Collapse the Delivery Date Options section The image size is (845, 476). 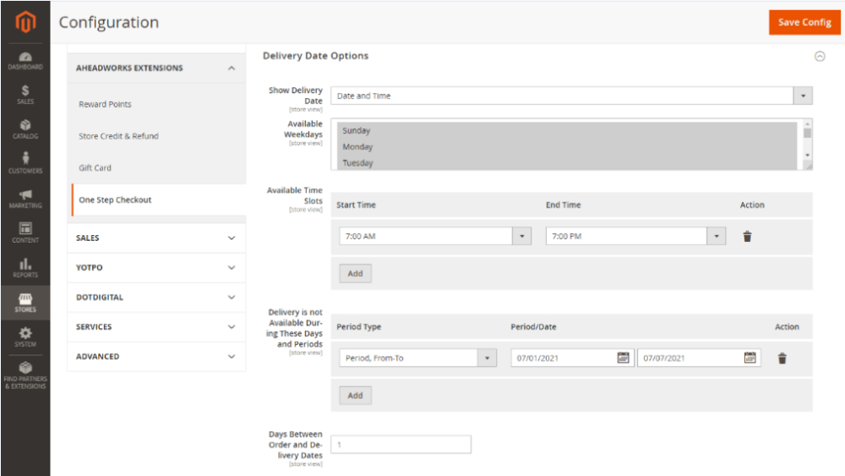(820, 56)
